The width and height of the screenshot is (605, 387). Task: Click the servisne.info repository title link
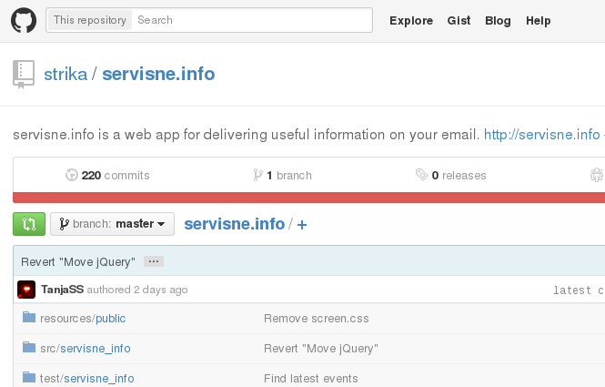[158, 74]
